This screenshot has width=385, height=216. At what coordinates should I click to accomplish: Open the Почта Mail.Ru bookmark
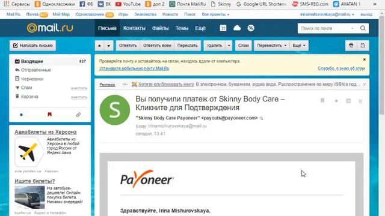(188, 4)
